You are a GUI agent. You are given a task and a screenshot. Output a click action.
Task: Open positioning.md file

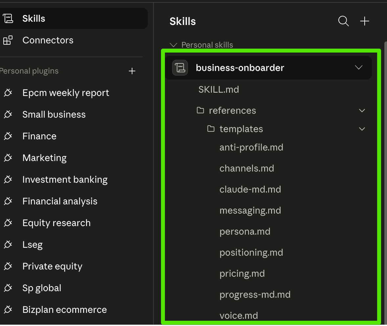[x=251, y=252]
